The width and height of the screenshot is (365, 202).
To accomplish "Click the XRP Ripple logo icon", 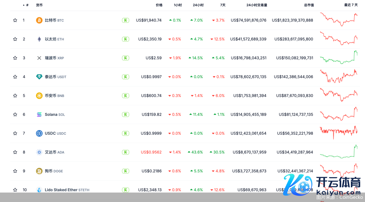I will coord(39,58).
